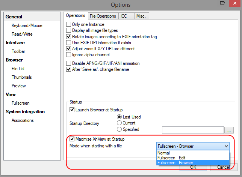Image resolution: width=242 pixels, height=177 pixels.
Task: Confirm settings with OK button
Action: point(193,167)
